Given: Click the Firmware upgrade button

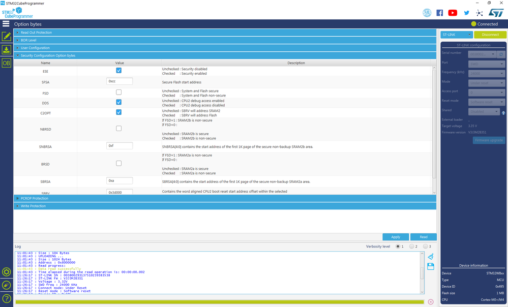Looking at the screenshot, I should [489, 140].
